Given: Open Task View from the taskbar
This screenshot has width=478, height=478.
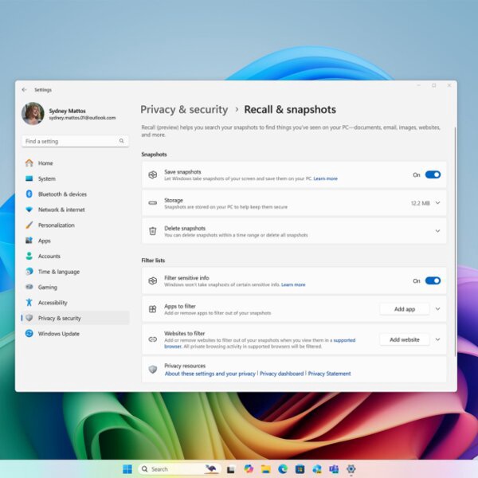Looking at the screenshot, I should pyautogui.click(x=231, y=469).
